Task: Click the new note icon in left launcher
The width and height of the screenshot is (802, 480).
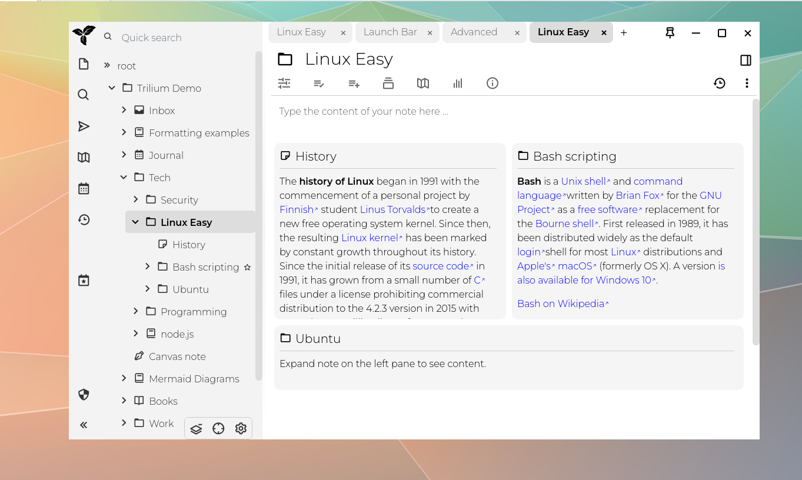Action: (x=84, y=64)
